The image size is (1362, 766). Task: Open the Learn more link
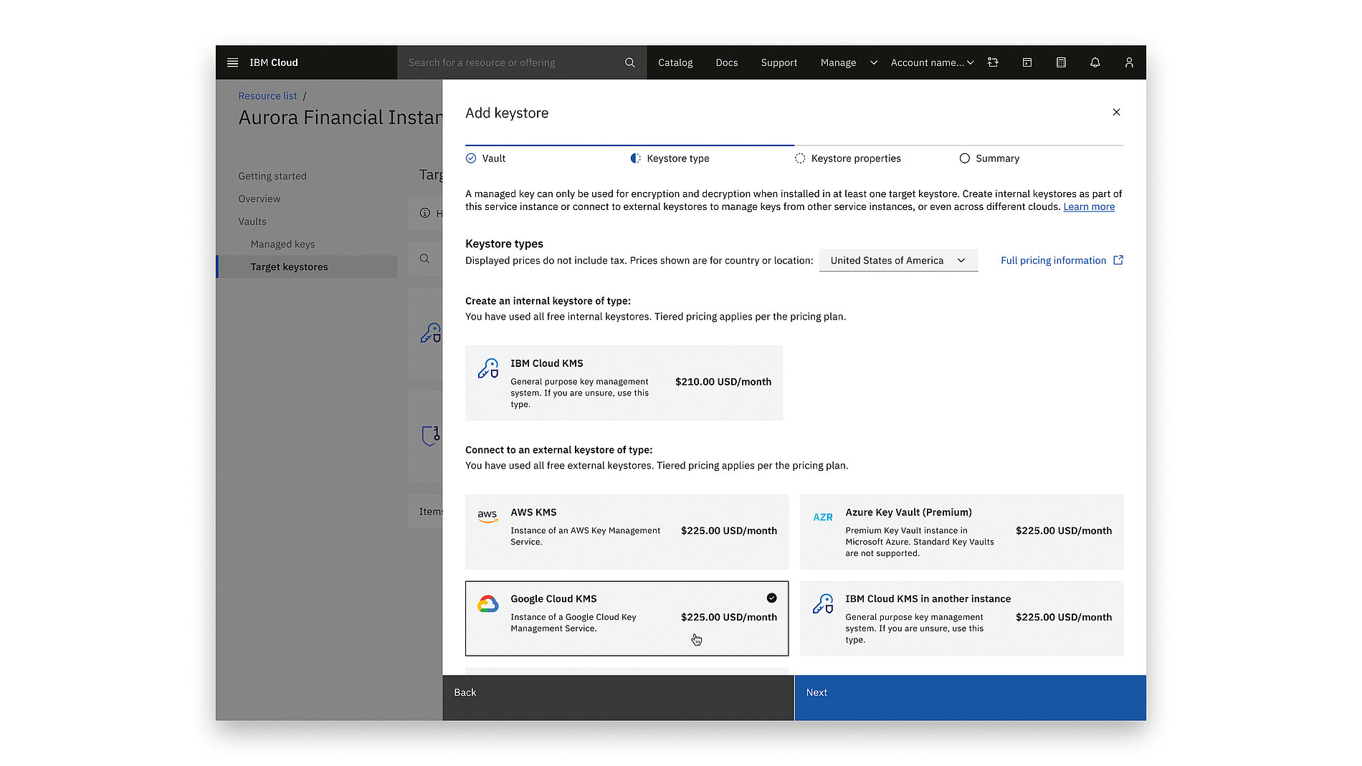coord(1089,206)
